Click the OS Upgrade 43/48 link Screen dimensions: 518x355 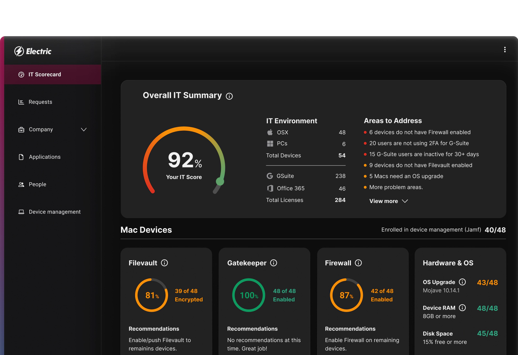pos(487,282)
